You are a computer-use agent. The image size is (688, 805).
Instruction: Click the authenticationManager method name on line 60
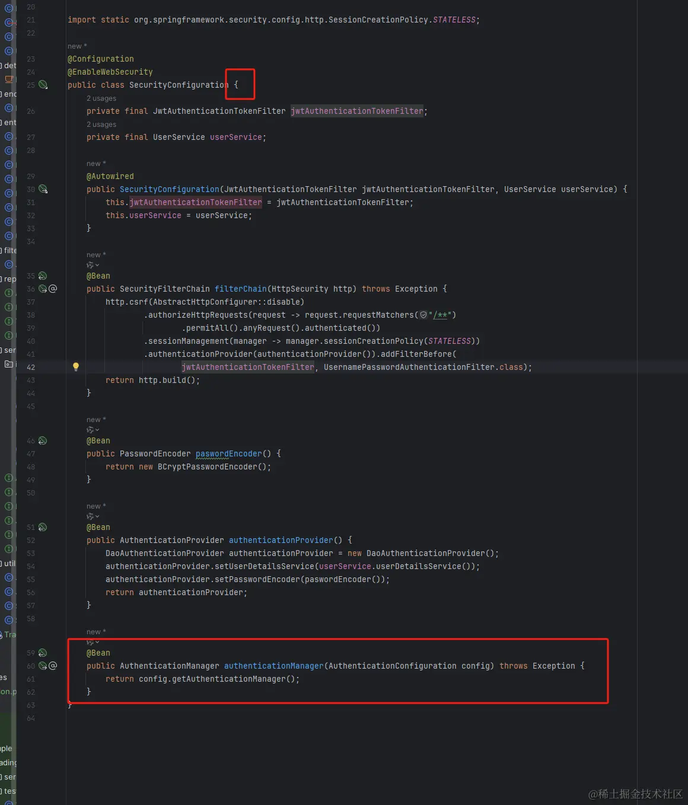tap(274, 666)
